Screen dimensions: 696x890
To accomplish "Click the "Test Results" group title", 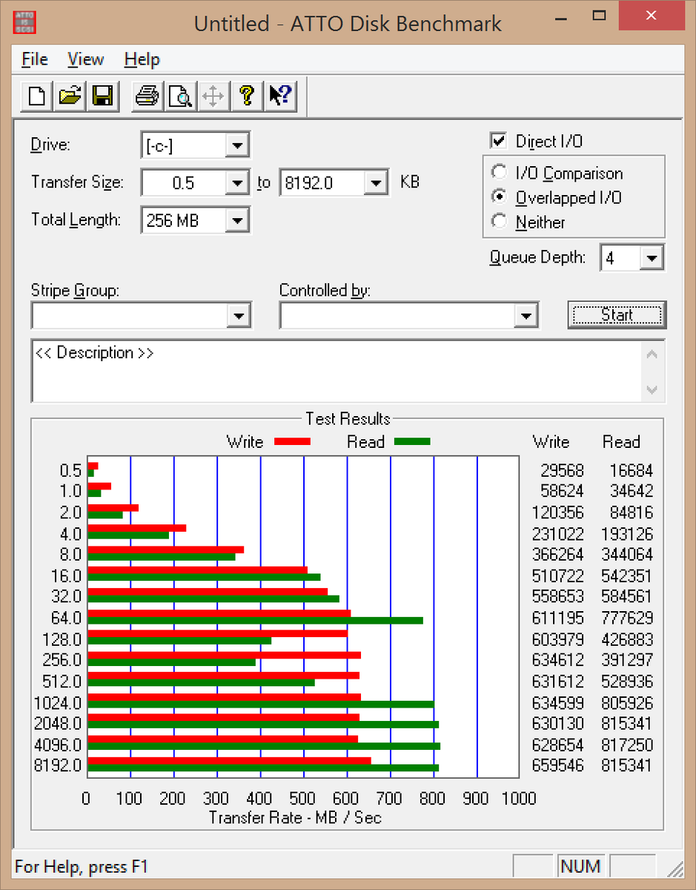I will [348, 419].
